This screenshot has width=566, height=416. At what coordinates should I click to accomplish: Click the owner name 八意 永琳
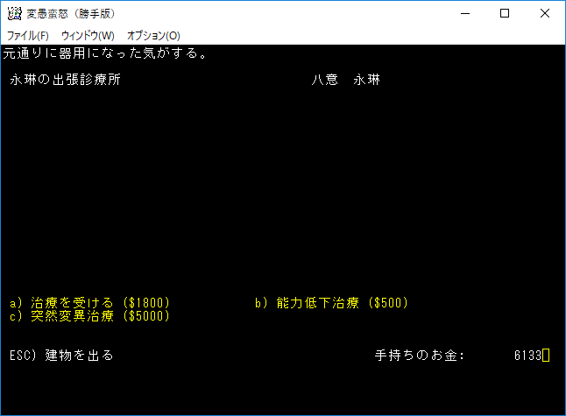point(346,80)
